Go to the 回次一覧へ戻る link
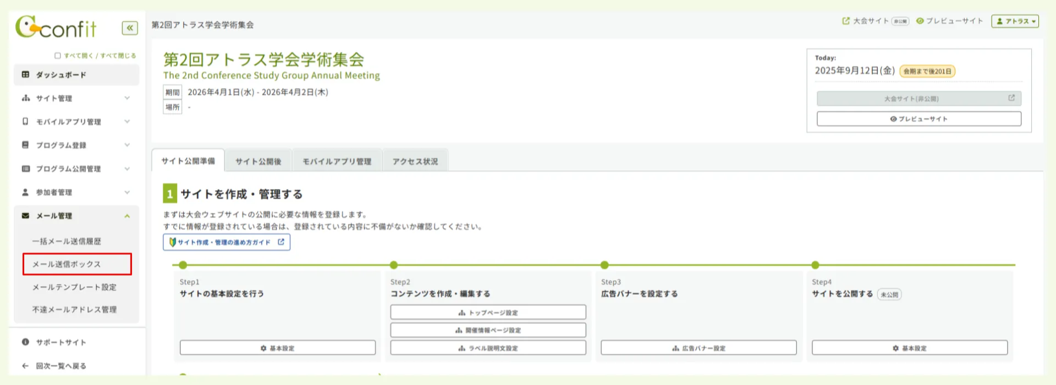Viewport: 1056px width, 385px height. coord(61,366)
